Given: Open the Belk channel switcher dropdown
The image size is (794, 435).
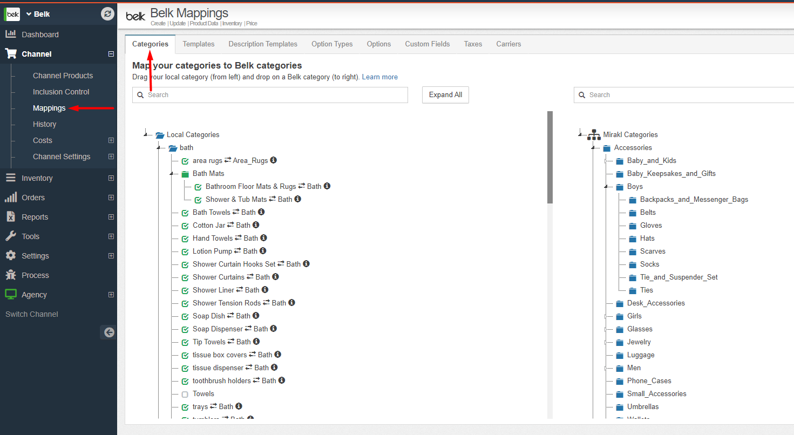Looking at the screenshot, I should (38, 14).
